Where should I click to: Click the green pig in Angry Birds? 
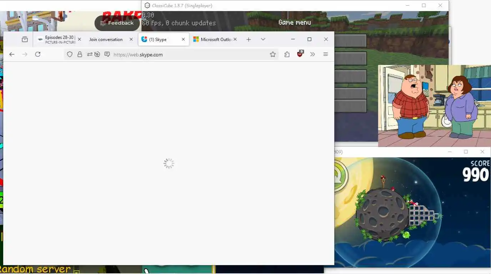pos(406,234)
